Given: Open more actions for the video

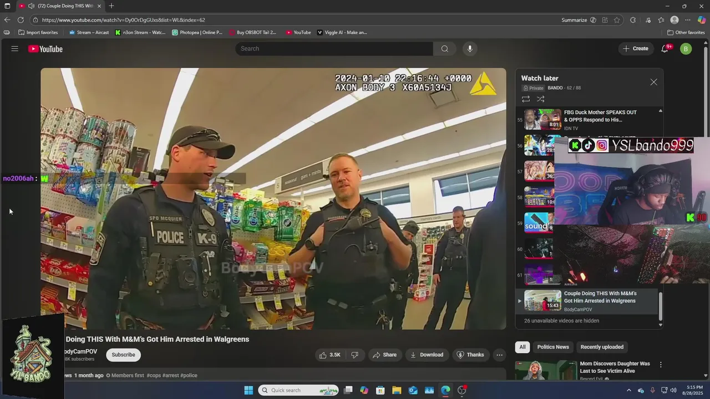Looking at the screenshot, I should (x=499, y=355).
